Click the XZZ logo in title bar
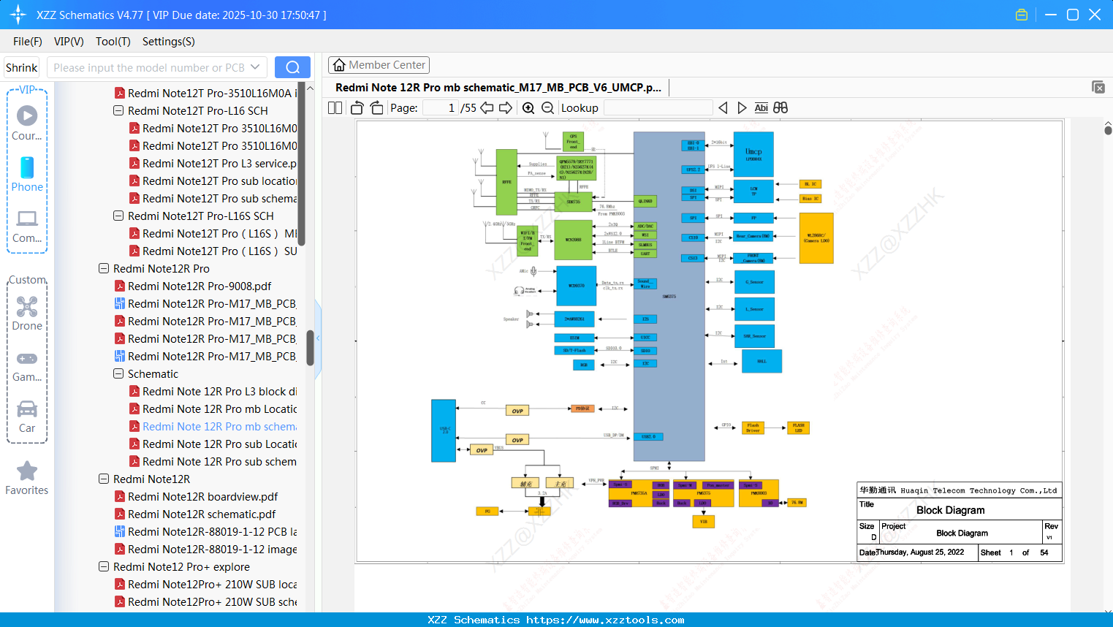The width and height of the screenshot is (1113, 627). (18, 15)
